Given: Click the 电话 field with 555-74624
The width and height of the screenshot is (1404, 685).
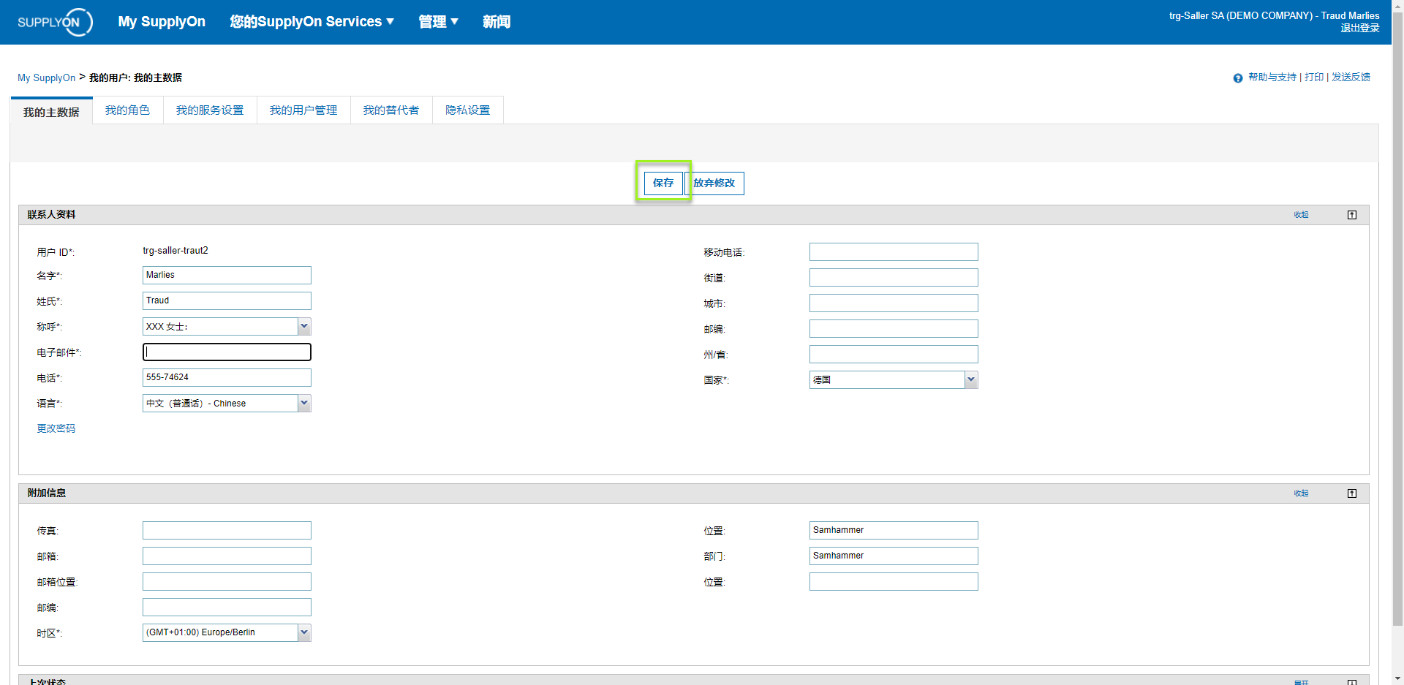Looking at the screenshot, I should click(x=227, y=377).
